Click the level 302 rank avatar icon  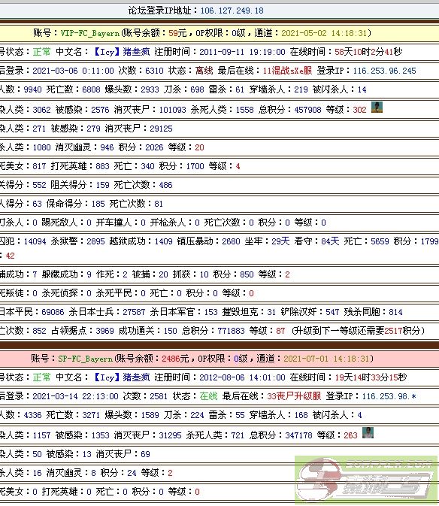coord(377,107)
